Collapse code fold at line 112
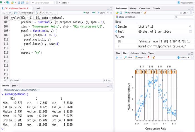 [9, 48]
